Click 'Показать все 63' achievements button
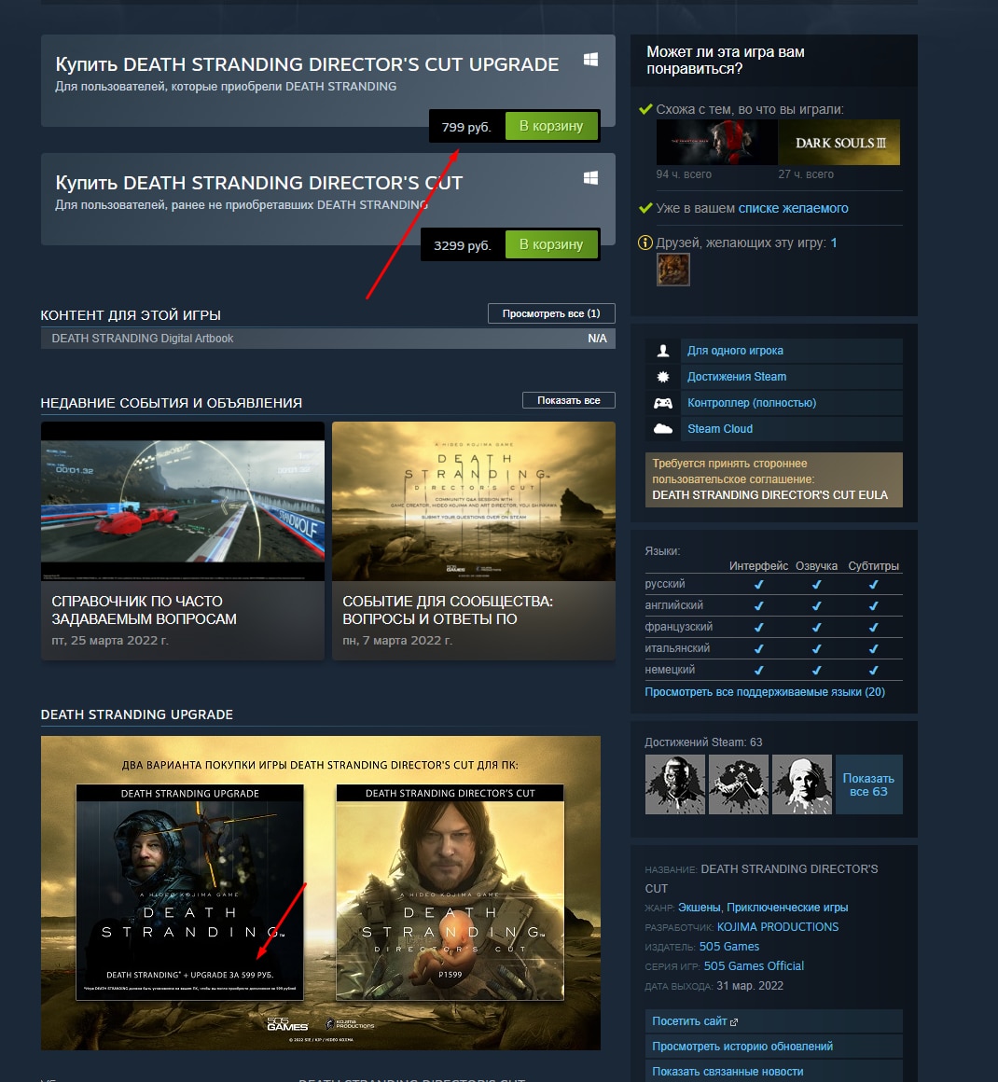 pos(869,784)
